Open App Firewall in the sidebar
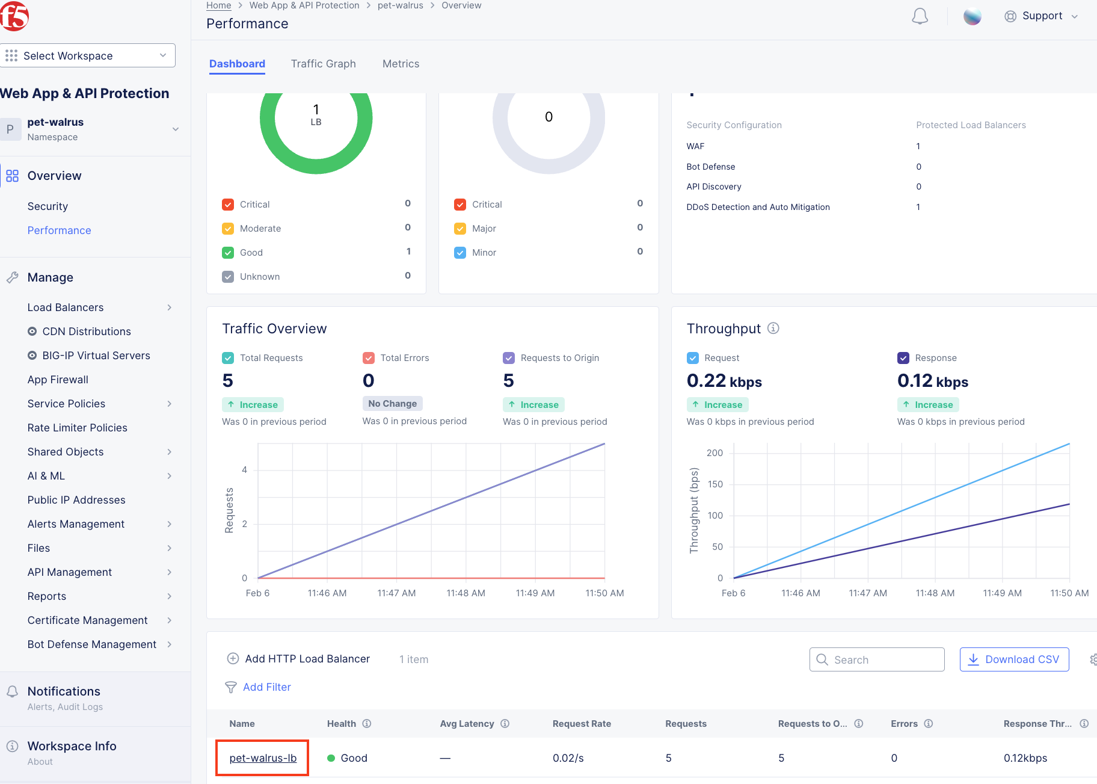 coord(58,380)
